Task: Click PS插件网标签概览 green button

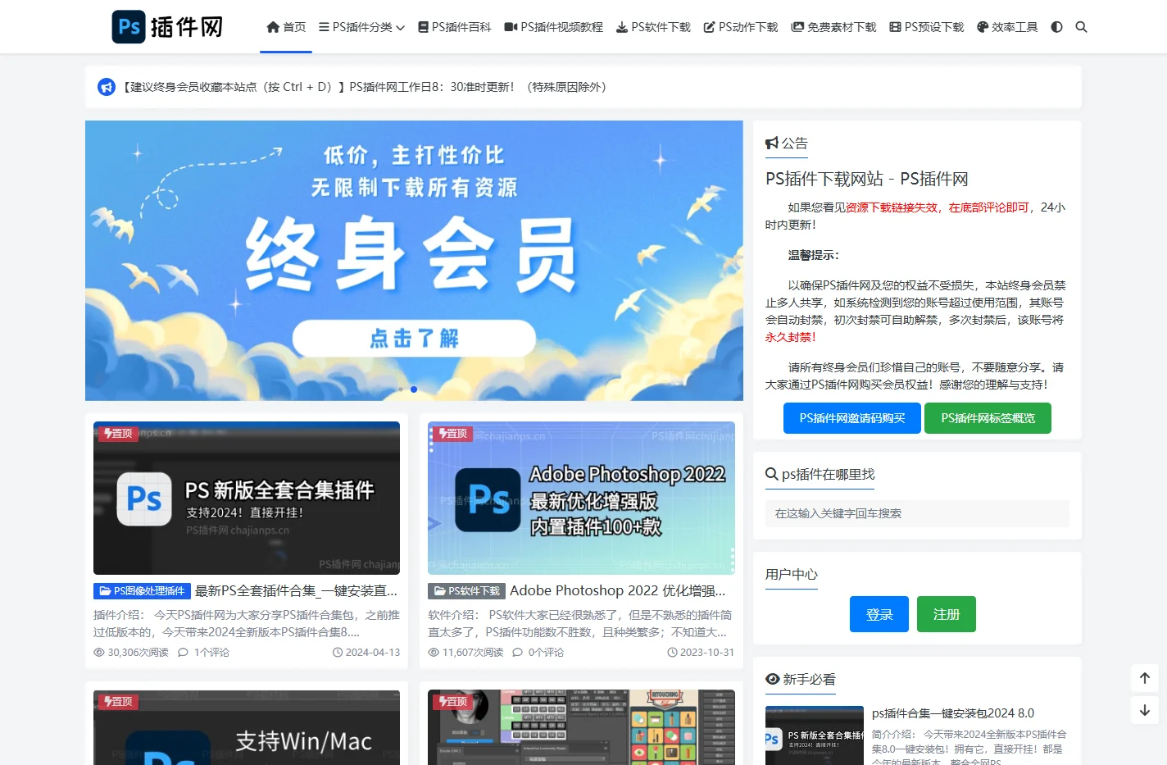Action: (988, 418)
